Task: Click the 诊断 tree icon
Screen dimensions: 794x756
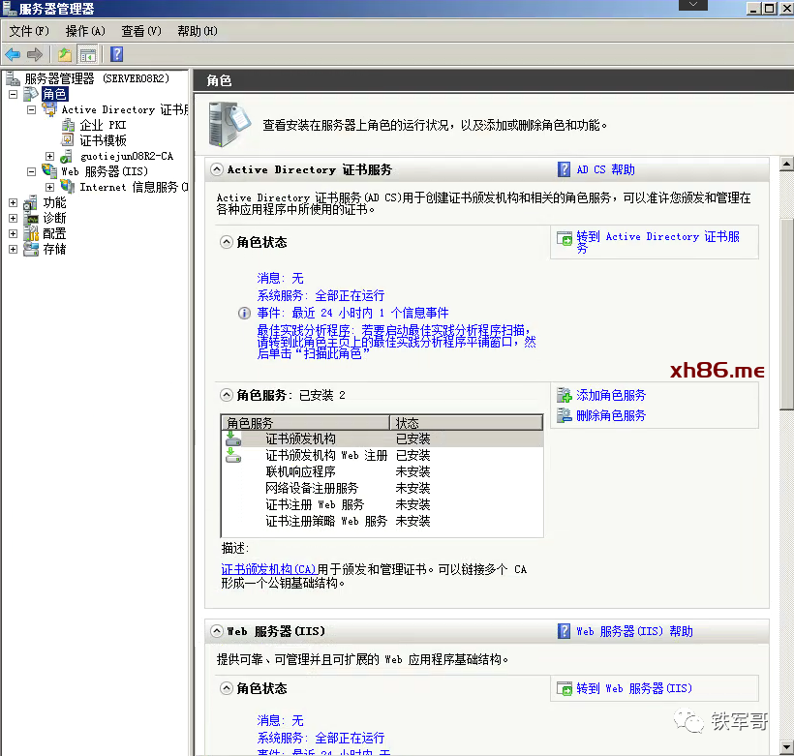Action: [x=30, y=218]
